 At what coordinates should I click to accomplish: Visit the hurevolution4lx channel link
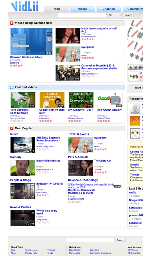(88, 37)
